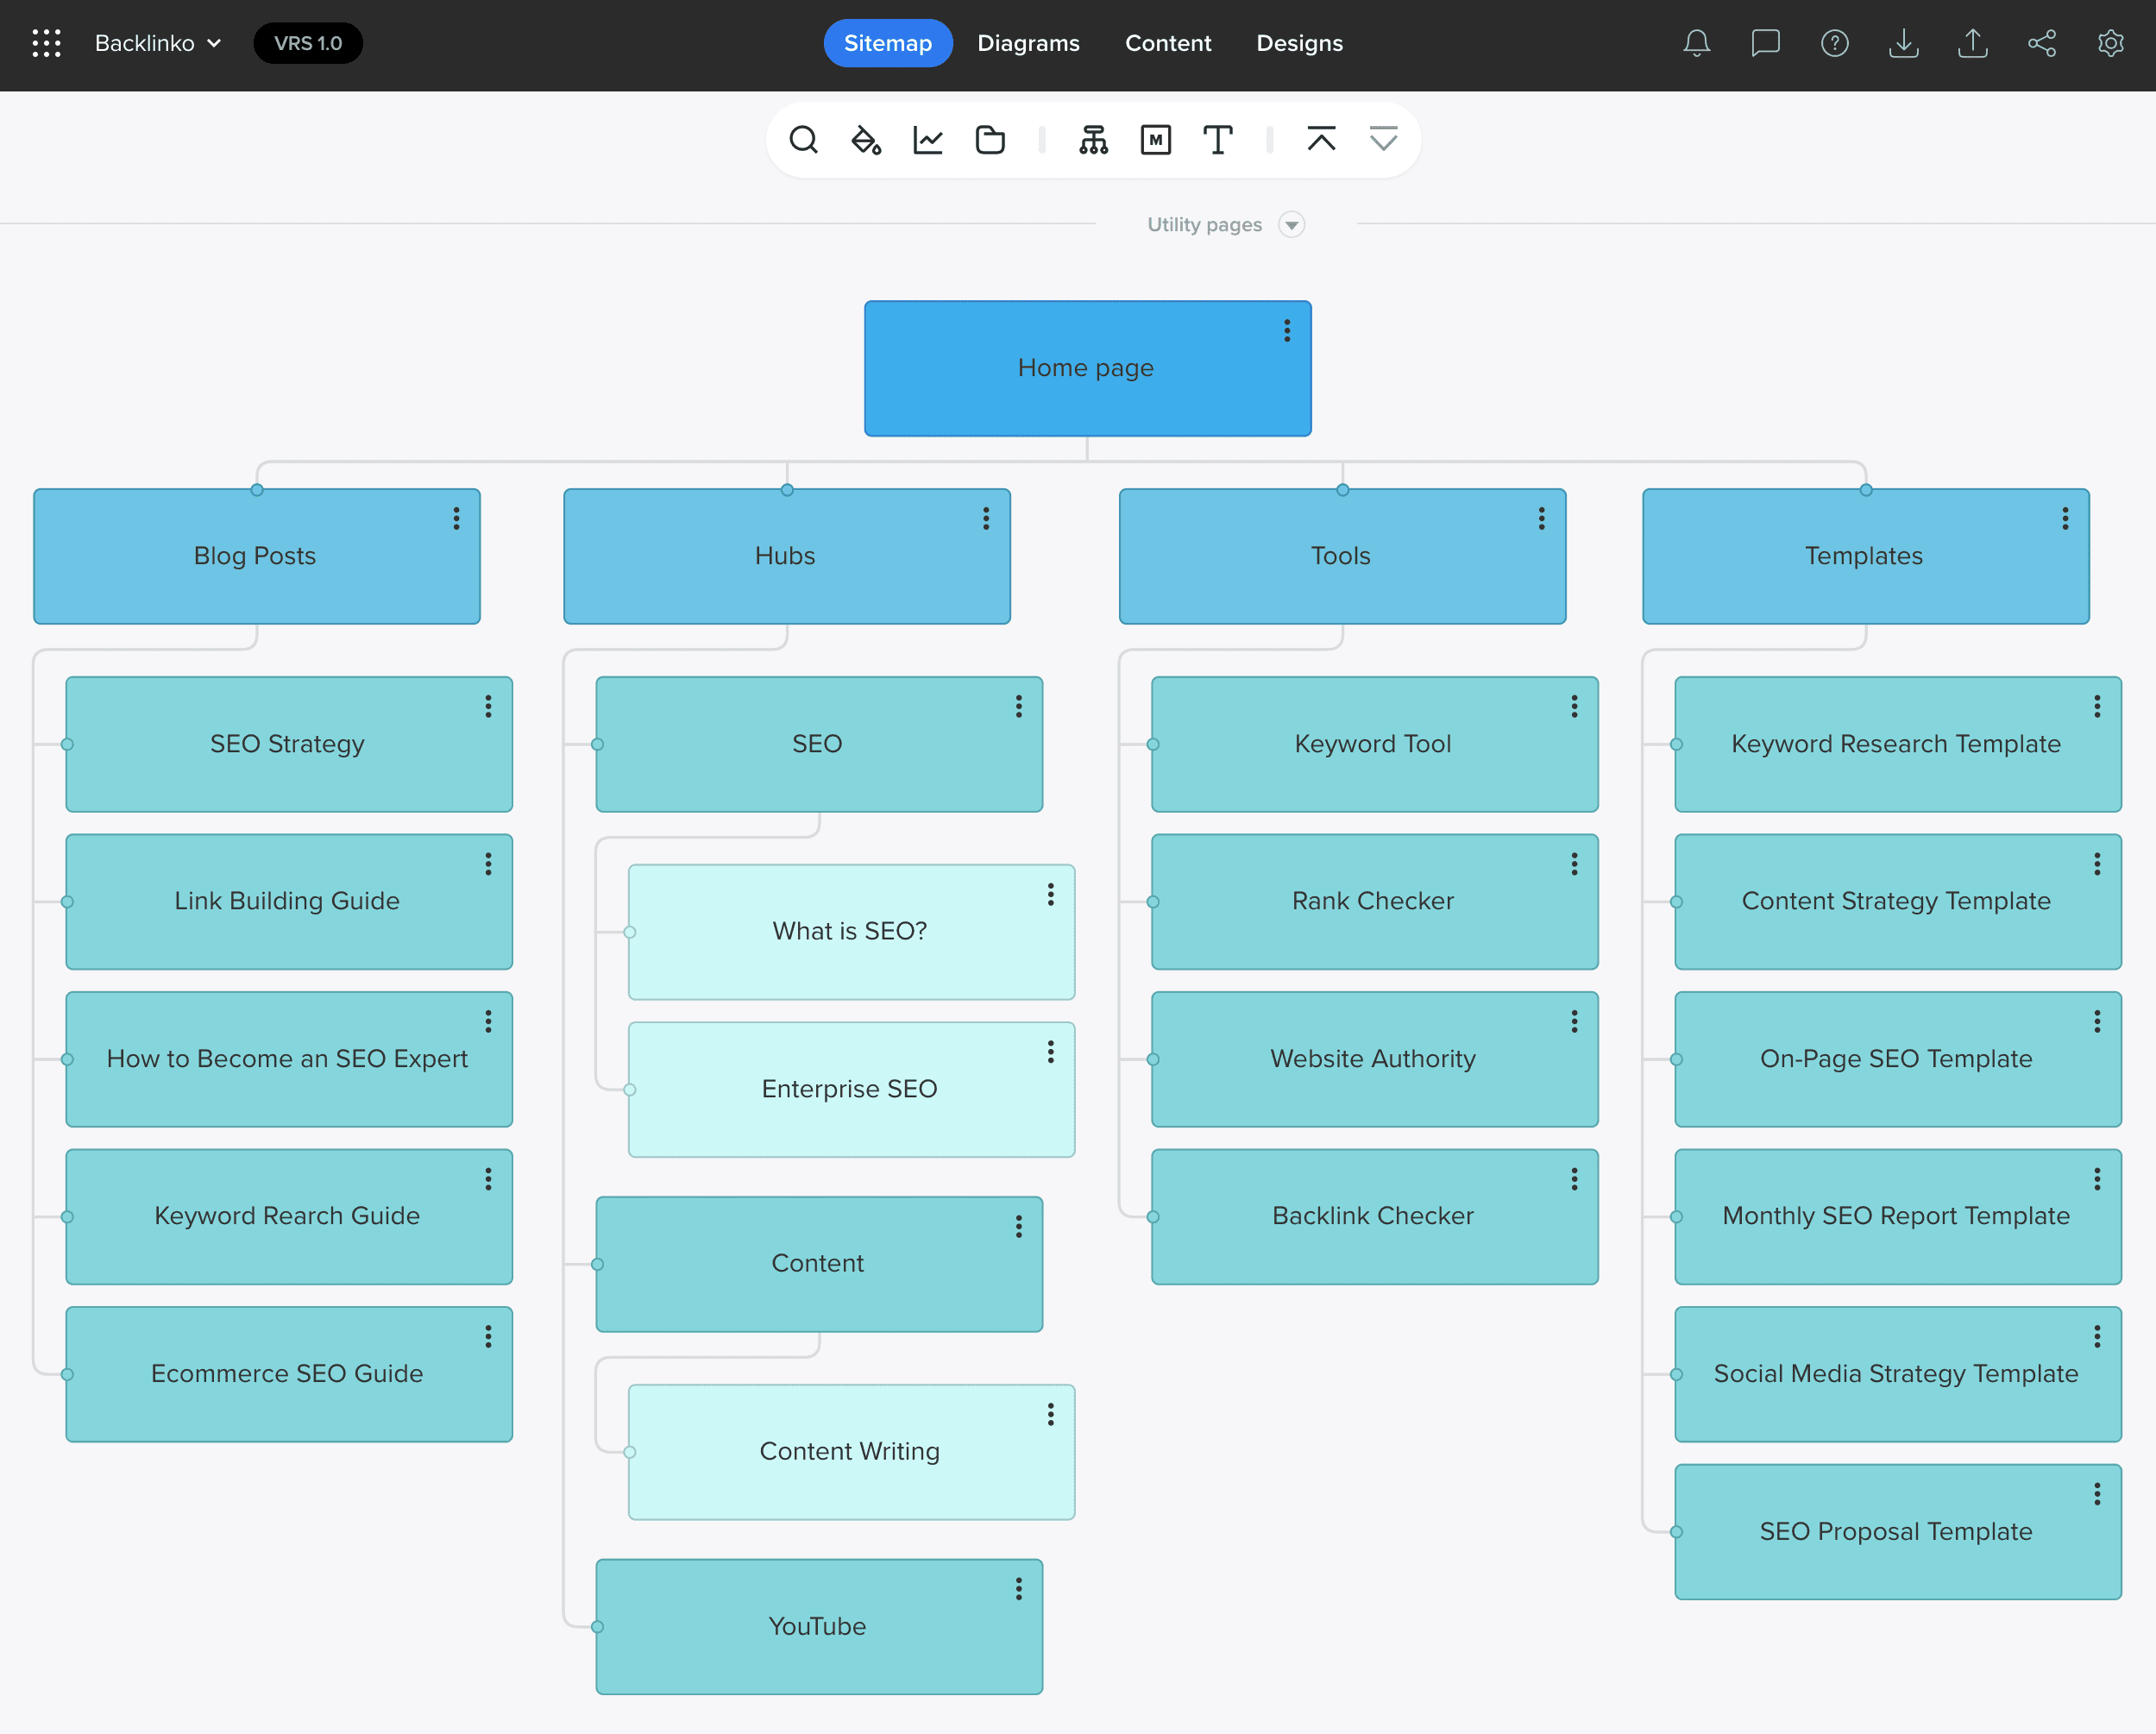Open Rank Checker three-dot menu
This screenshot has height=1734, width=2156.
click(x=1574, y=863)
